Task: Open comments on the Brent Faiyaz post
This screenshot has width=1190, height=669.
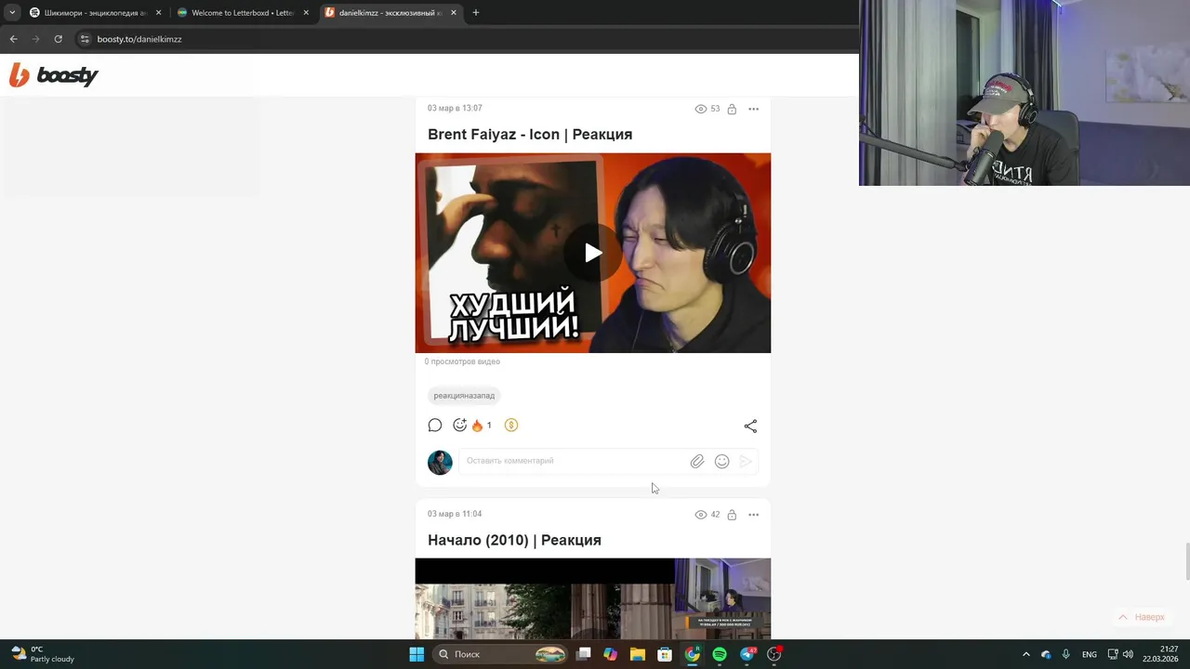Action: pyautogui.click(x=434, y=426)
